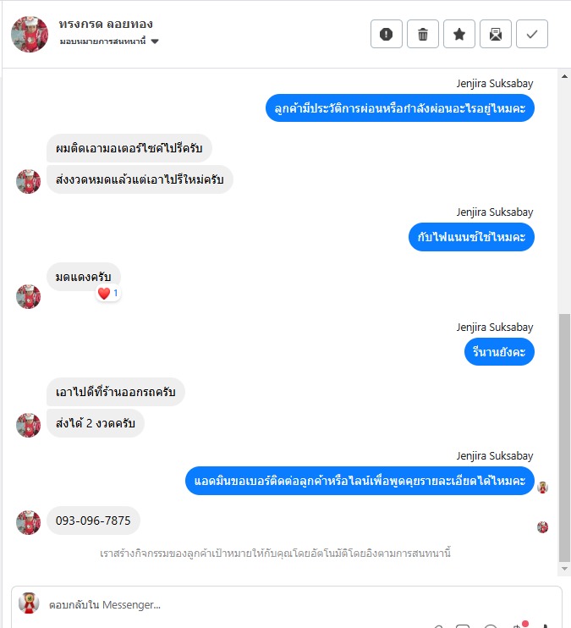Viewport: 571px width, 628px height.
Task: Star this conversation for follow-up
Action: [x=458, y=34]
